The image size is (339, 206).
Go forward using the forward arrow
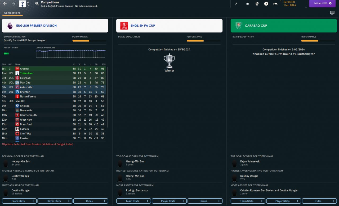tap(14, 4)
